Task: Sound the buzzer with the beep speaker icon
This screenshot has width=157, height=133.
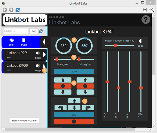Action: [x=140, y=41]
